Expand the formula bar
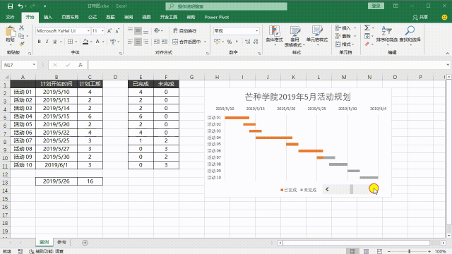The width and height of the screenshot is (452, 254). click(x=448, y=65)
